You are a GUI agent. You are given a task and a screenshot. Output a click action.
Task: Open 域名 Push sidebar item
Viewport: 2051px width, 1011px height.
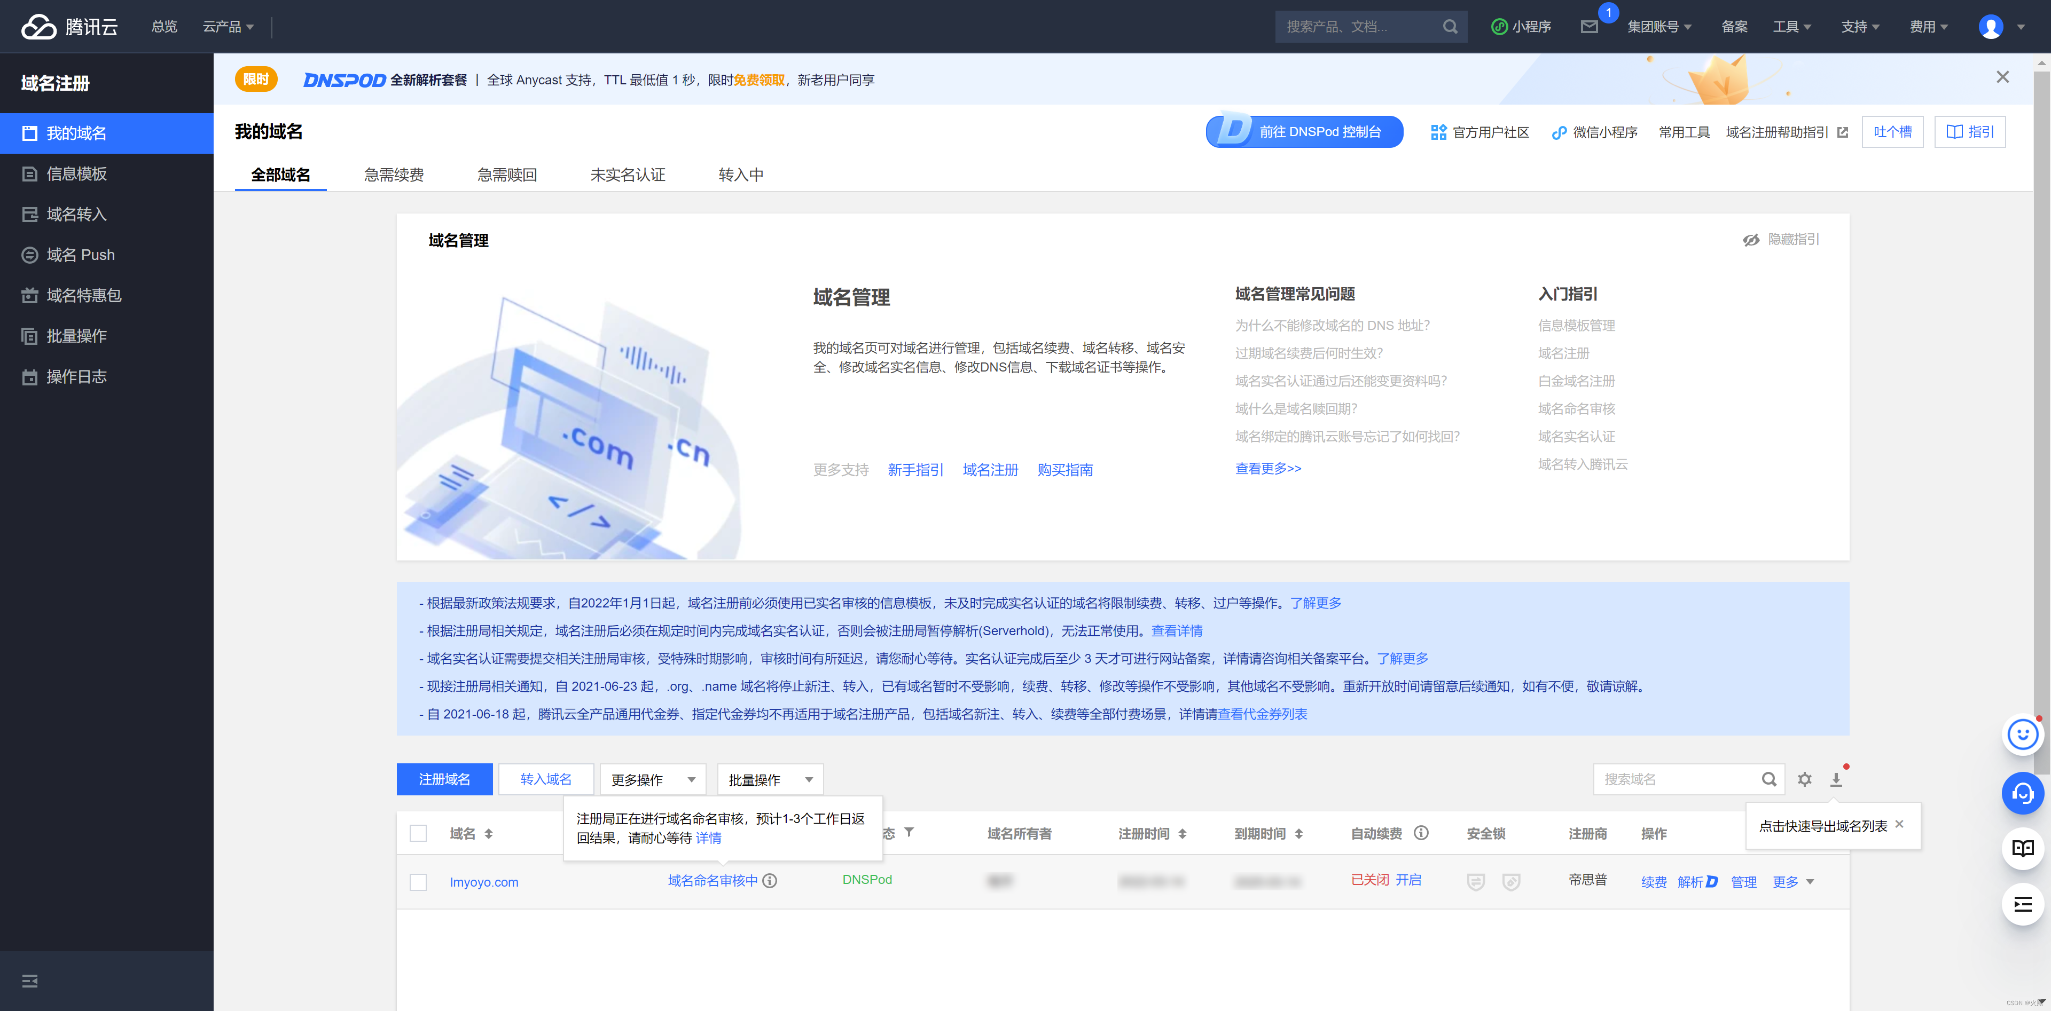pos(107,255)
